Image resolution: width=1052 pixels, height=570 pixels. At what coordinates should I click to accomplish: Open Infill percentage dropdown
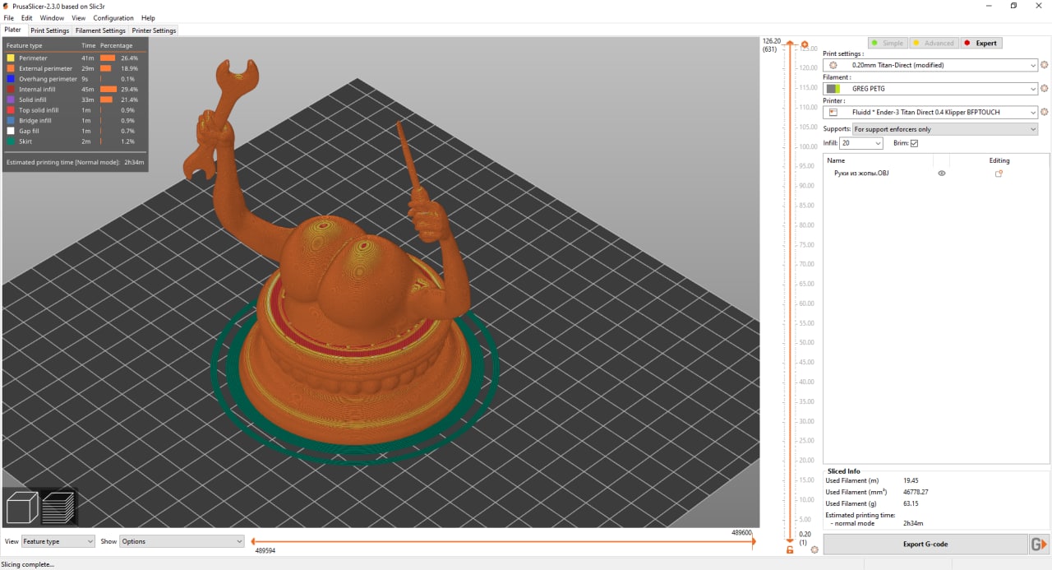pyautogui.click(x=861, y=143)
